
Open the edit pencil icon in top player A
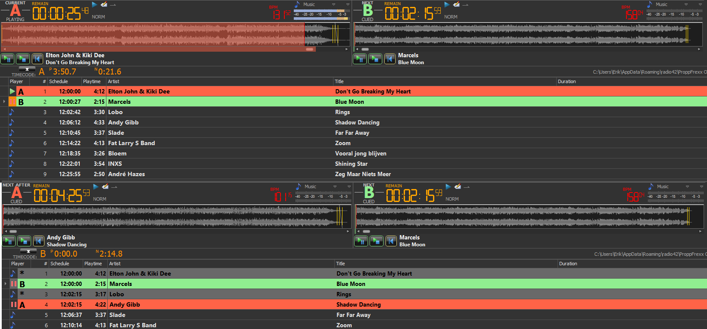(104, 5)
